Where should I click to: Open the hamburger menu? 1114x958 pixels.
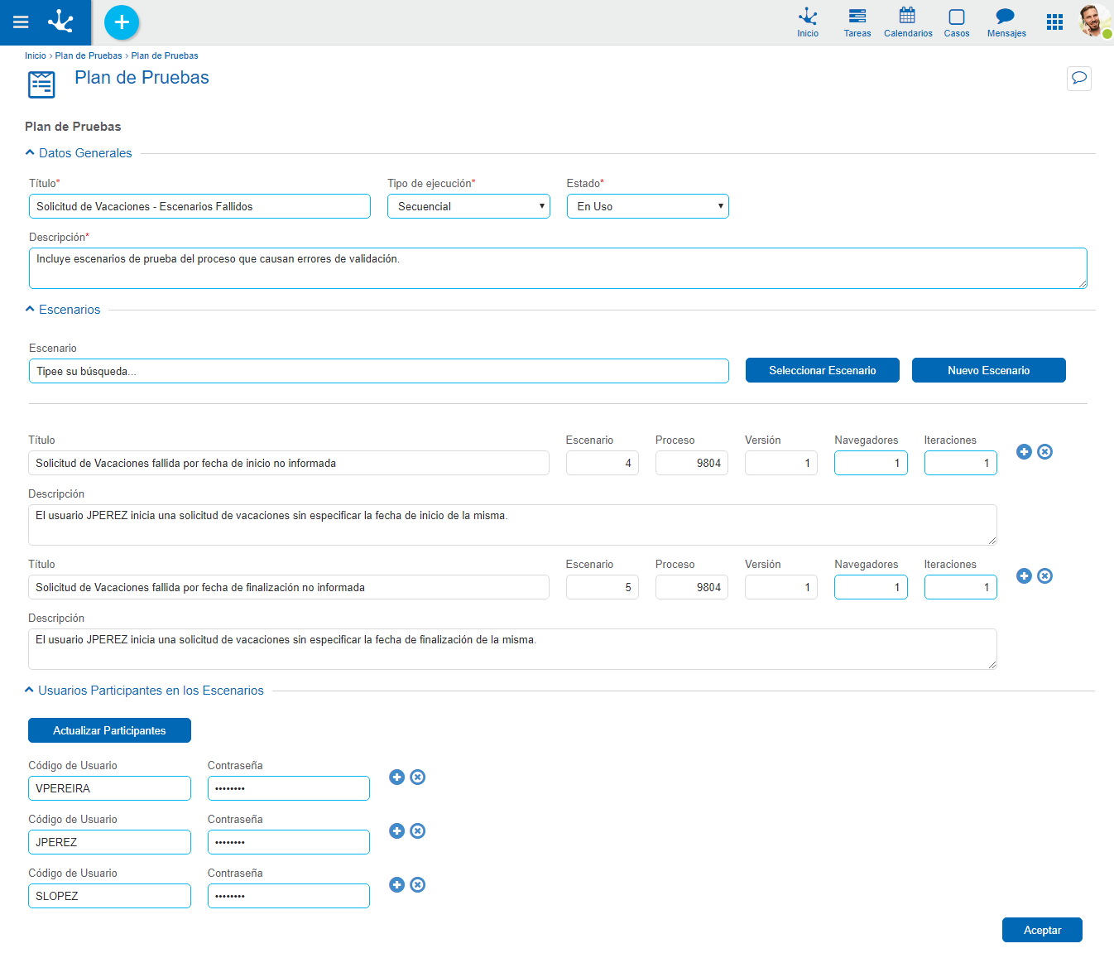[21, 22]
